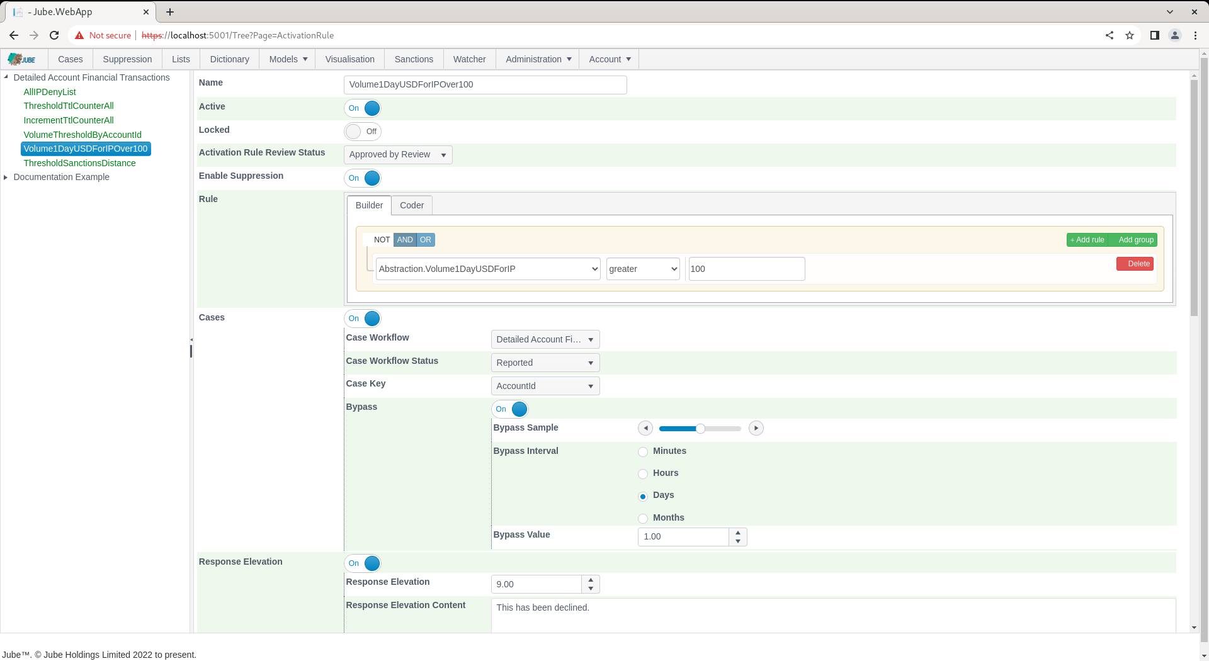This screenshot has width=1209, height=661.
Task: Decrease Bypass Sample with left arrow
Action: (x=645, y=428)
